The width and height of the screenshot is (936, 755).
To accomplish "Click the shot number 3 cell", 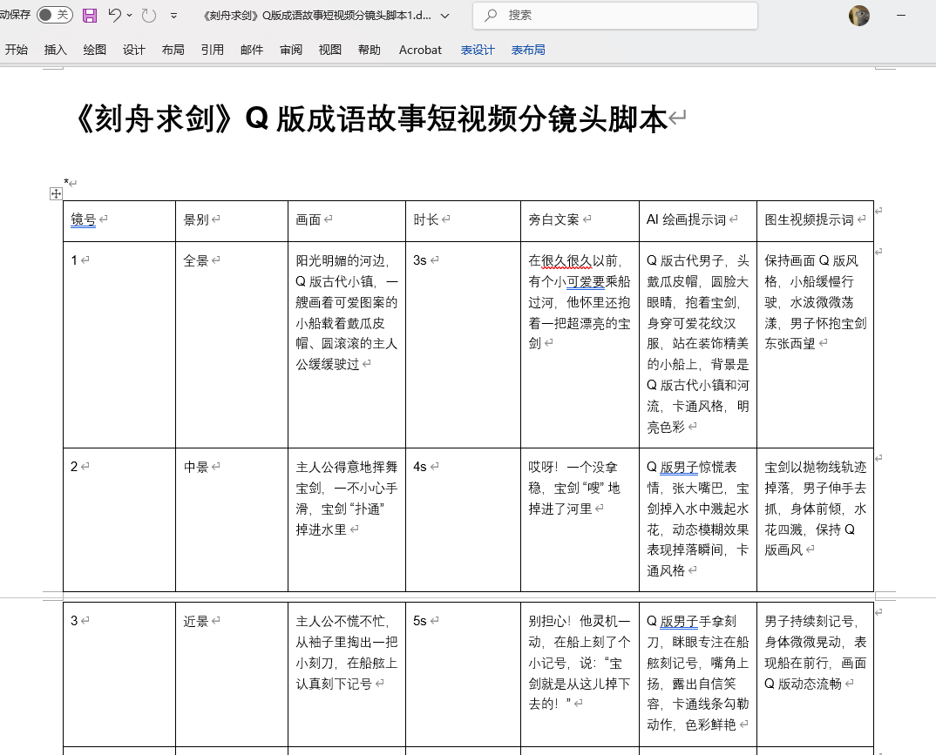I will [x=119, y=674].
